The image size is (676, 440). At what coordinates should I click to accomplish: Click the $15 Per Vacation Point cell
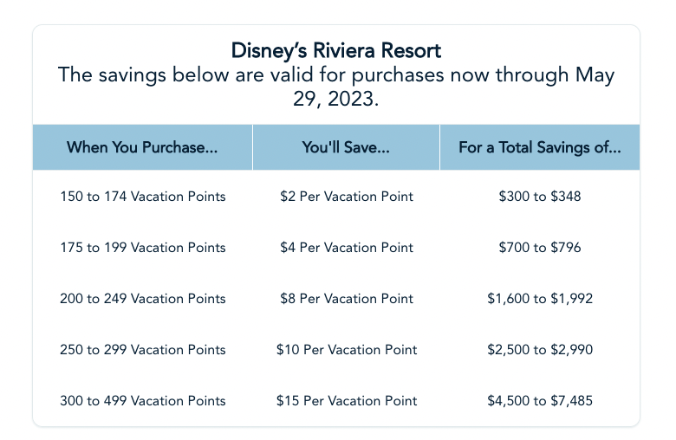pos(347,401)
